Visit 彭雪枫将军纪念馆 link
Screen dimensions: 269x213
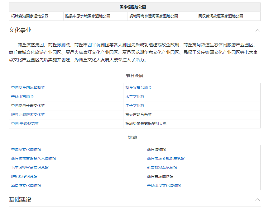pos(162,168)
